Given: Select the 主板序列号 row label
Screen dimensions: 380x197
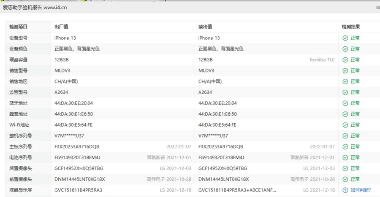Looking at the screenshot, I should coord(21,147).
